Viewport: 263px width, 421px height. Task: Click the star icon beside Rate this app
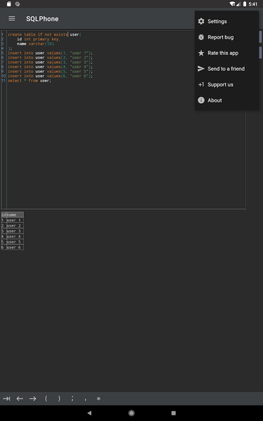pyautogui.click(x=201, y=53)
